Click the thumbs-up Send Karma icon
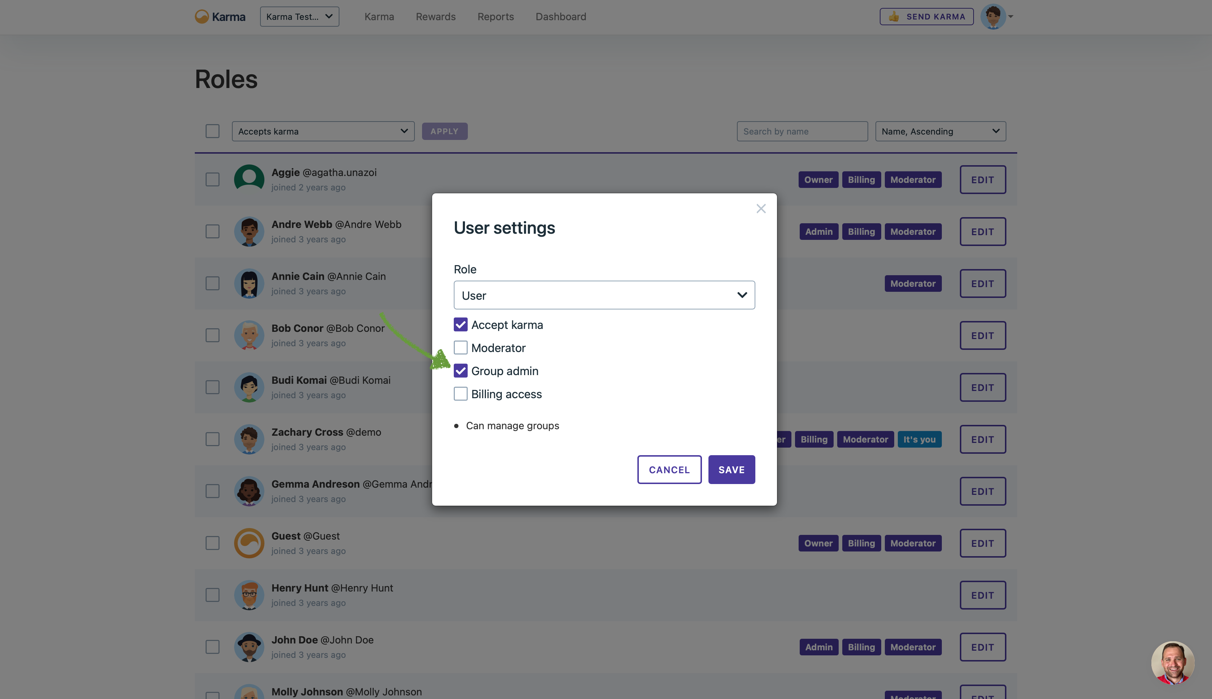1212x699 pixels. coord(893,17)
